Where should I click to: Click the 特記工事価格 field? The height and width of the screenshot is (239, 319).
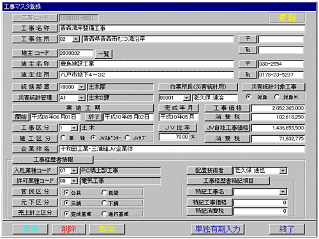click(260, 203)
